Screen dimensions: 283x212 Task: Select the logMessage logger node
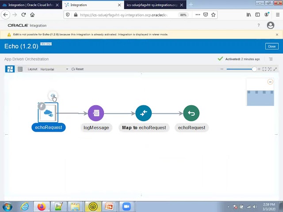[96, 113]
